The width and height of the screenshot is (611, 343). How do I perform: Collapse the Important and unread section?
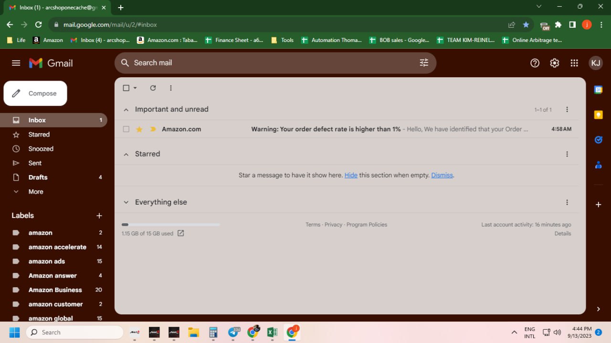pyautogui.click(x=126, y=110)
